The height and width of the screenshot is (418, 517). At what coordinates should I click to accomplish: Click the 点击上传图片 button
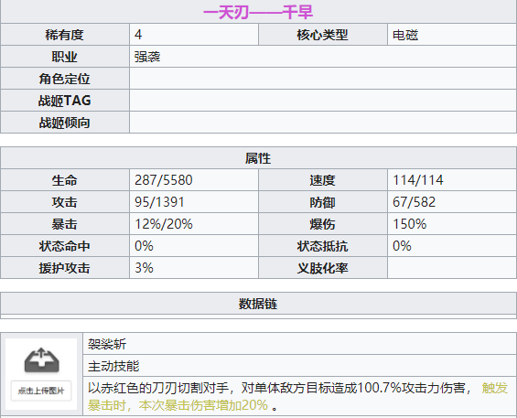click(x=41, y=391)
